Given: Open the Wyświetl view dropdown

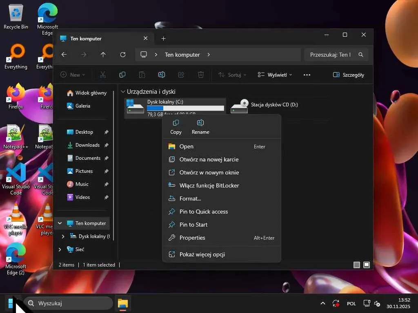Looking at the screenshot, I should tap(275, 75).
